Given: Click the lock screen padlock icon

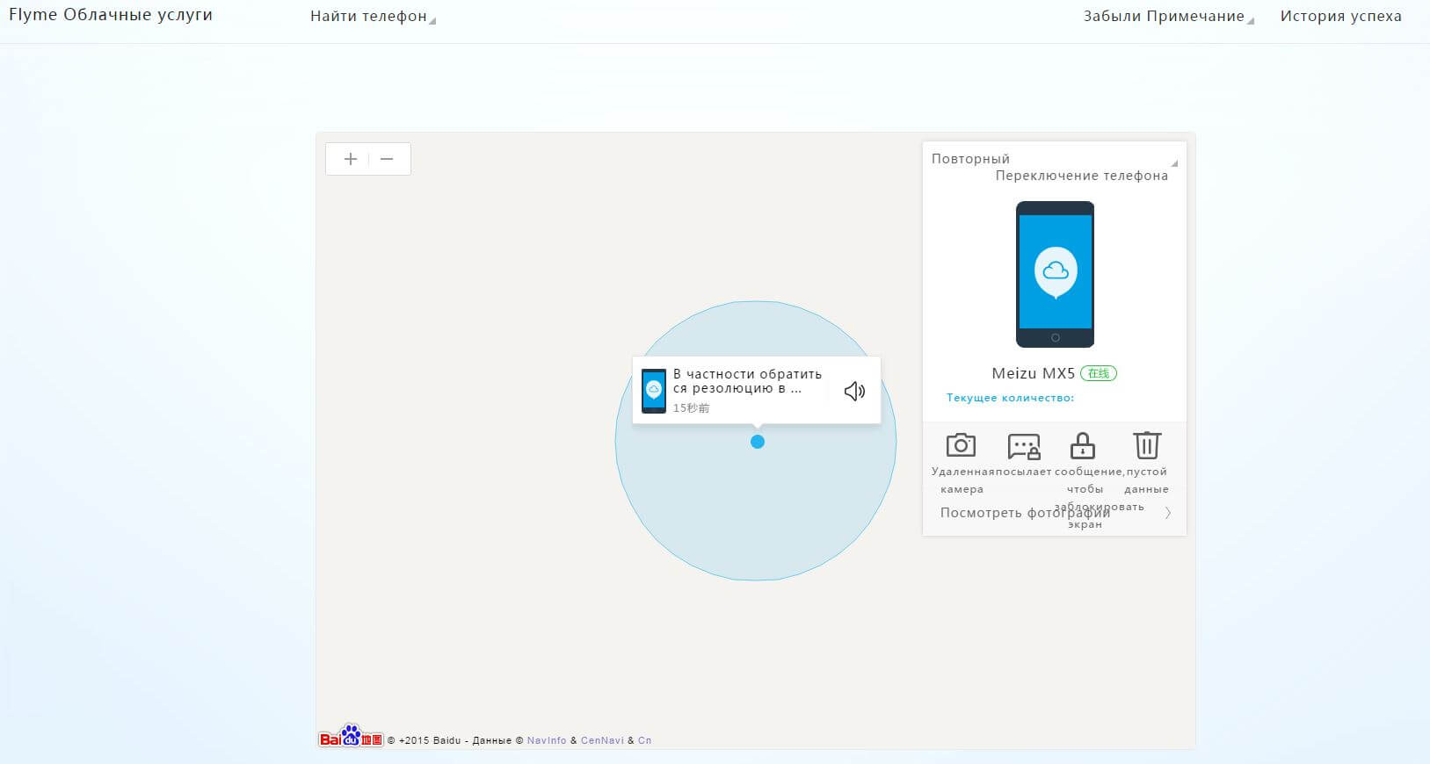Looking at the screenshot, I should pos(1082,445).
